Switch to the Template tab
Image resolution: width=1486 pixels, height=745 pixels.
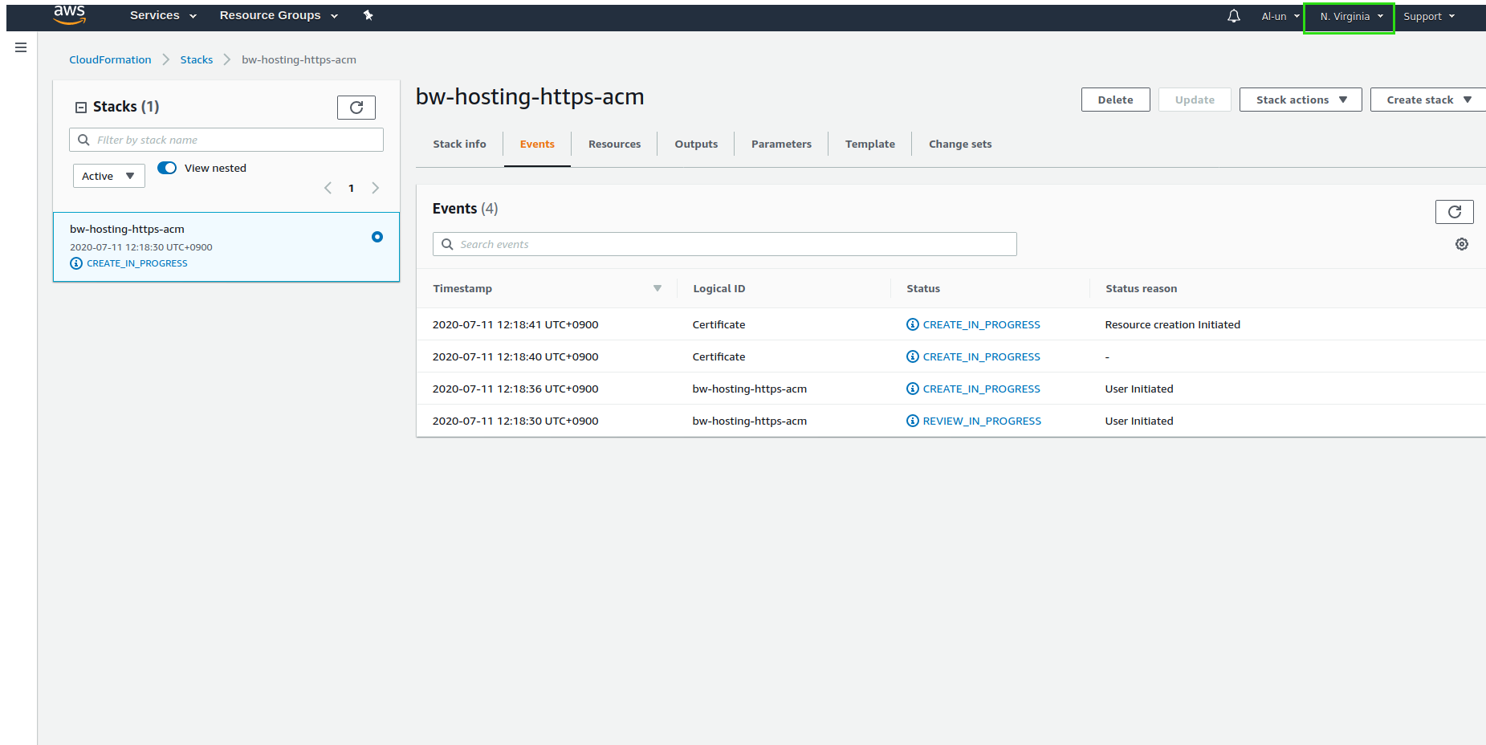(x=869, y=145)
